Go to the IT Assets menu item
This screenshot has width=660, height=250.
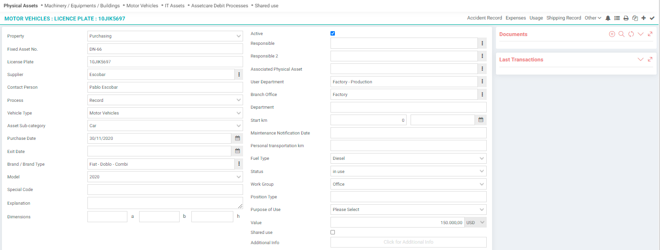pos(174,6)
